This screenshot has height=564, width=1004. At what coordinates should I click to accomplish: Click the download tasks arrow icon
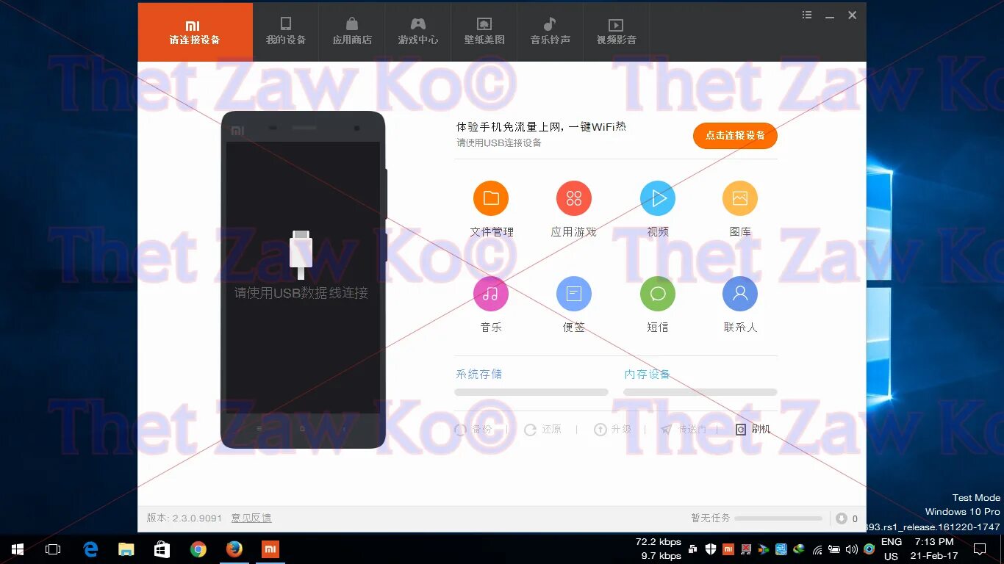pos(842,518)
